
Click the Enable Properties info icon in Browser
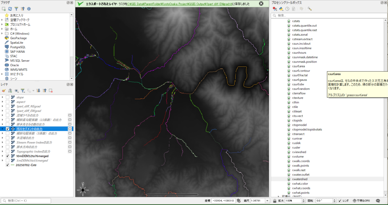click(29, 8)
